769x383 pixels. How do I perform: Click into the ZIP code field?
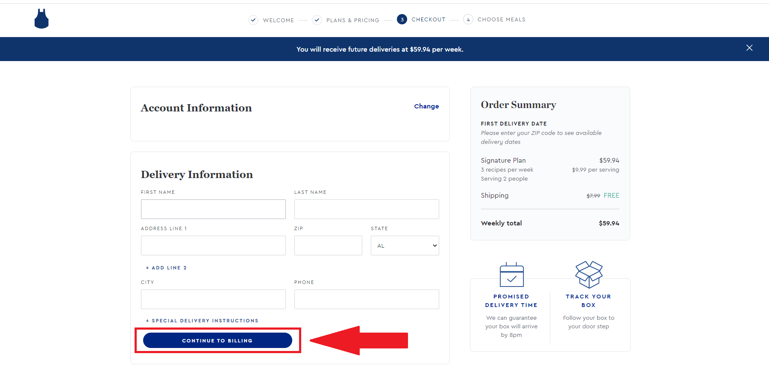328,246
